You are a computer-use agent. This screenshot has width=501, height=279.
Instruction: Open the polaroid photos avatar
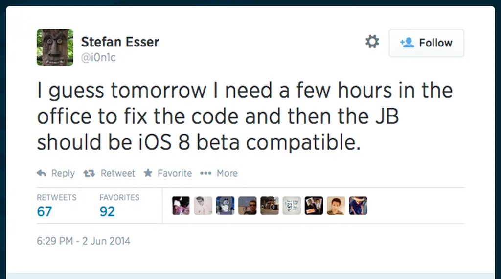314,206
